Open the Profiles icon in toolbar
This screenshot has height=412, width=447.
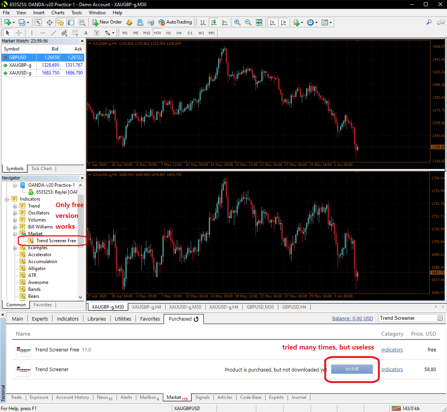[x=22, y=22]
